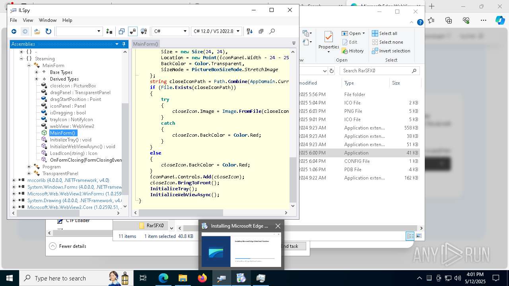Toggle show only public types and members
509x286 pixels.
(122, 31)
